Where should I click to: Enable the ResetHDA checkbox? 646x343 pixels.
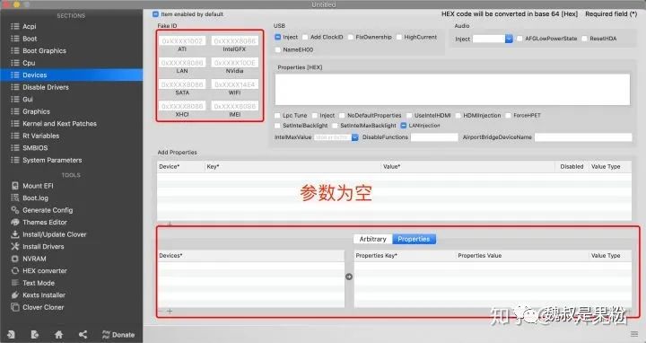pyautogui.click(x=584, y=39)
